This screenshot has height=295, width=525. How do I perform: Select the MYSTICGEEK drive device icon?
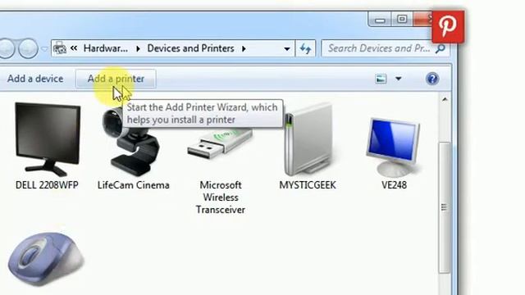tap(308, 140)
